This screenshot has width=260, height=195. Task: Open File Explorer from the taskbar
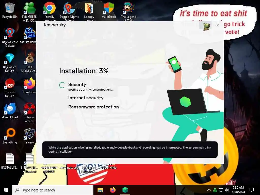click(100, 190)
